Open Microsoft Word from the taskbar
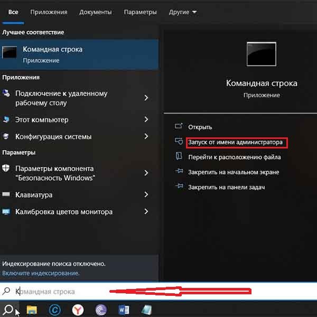The height and width of the screenshot is (317, 317). pos(124,310)
